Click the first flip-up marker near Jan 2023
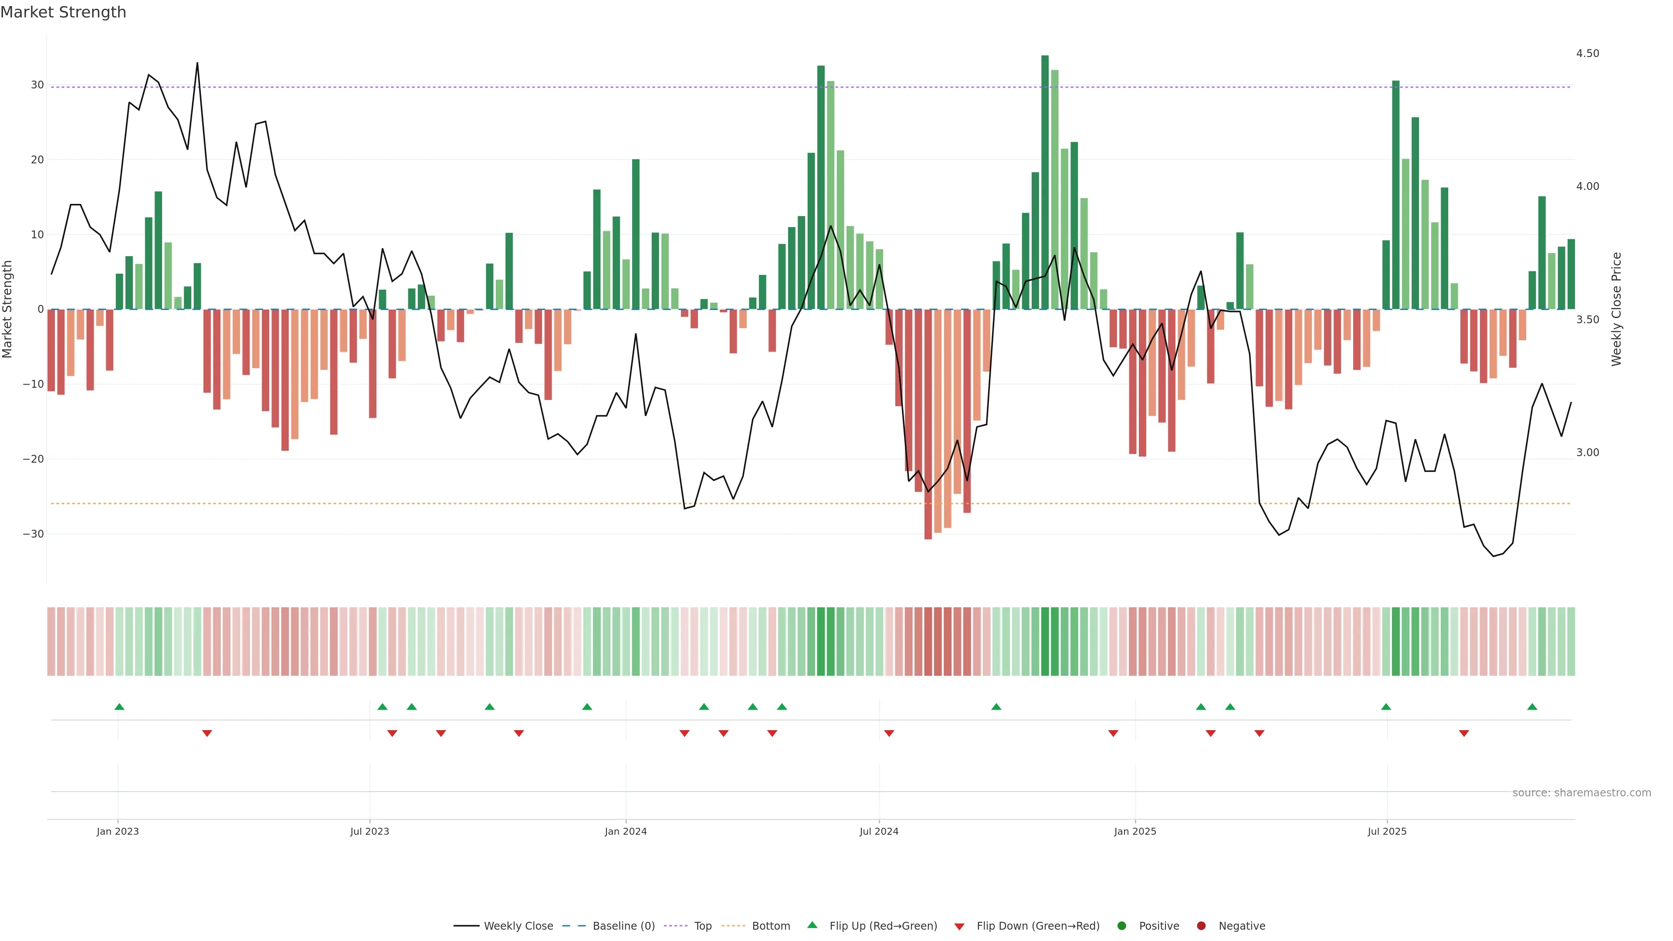This screenshot has height=941, width=1673. click(x=119, y=707)
